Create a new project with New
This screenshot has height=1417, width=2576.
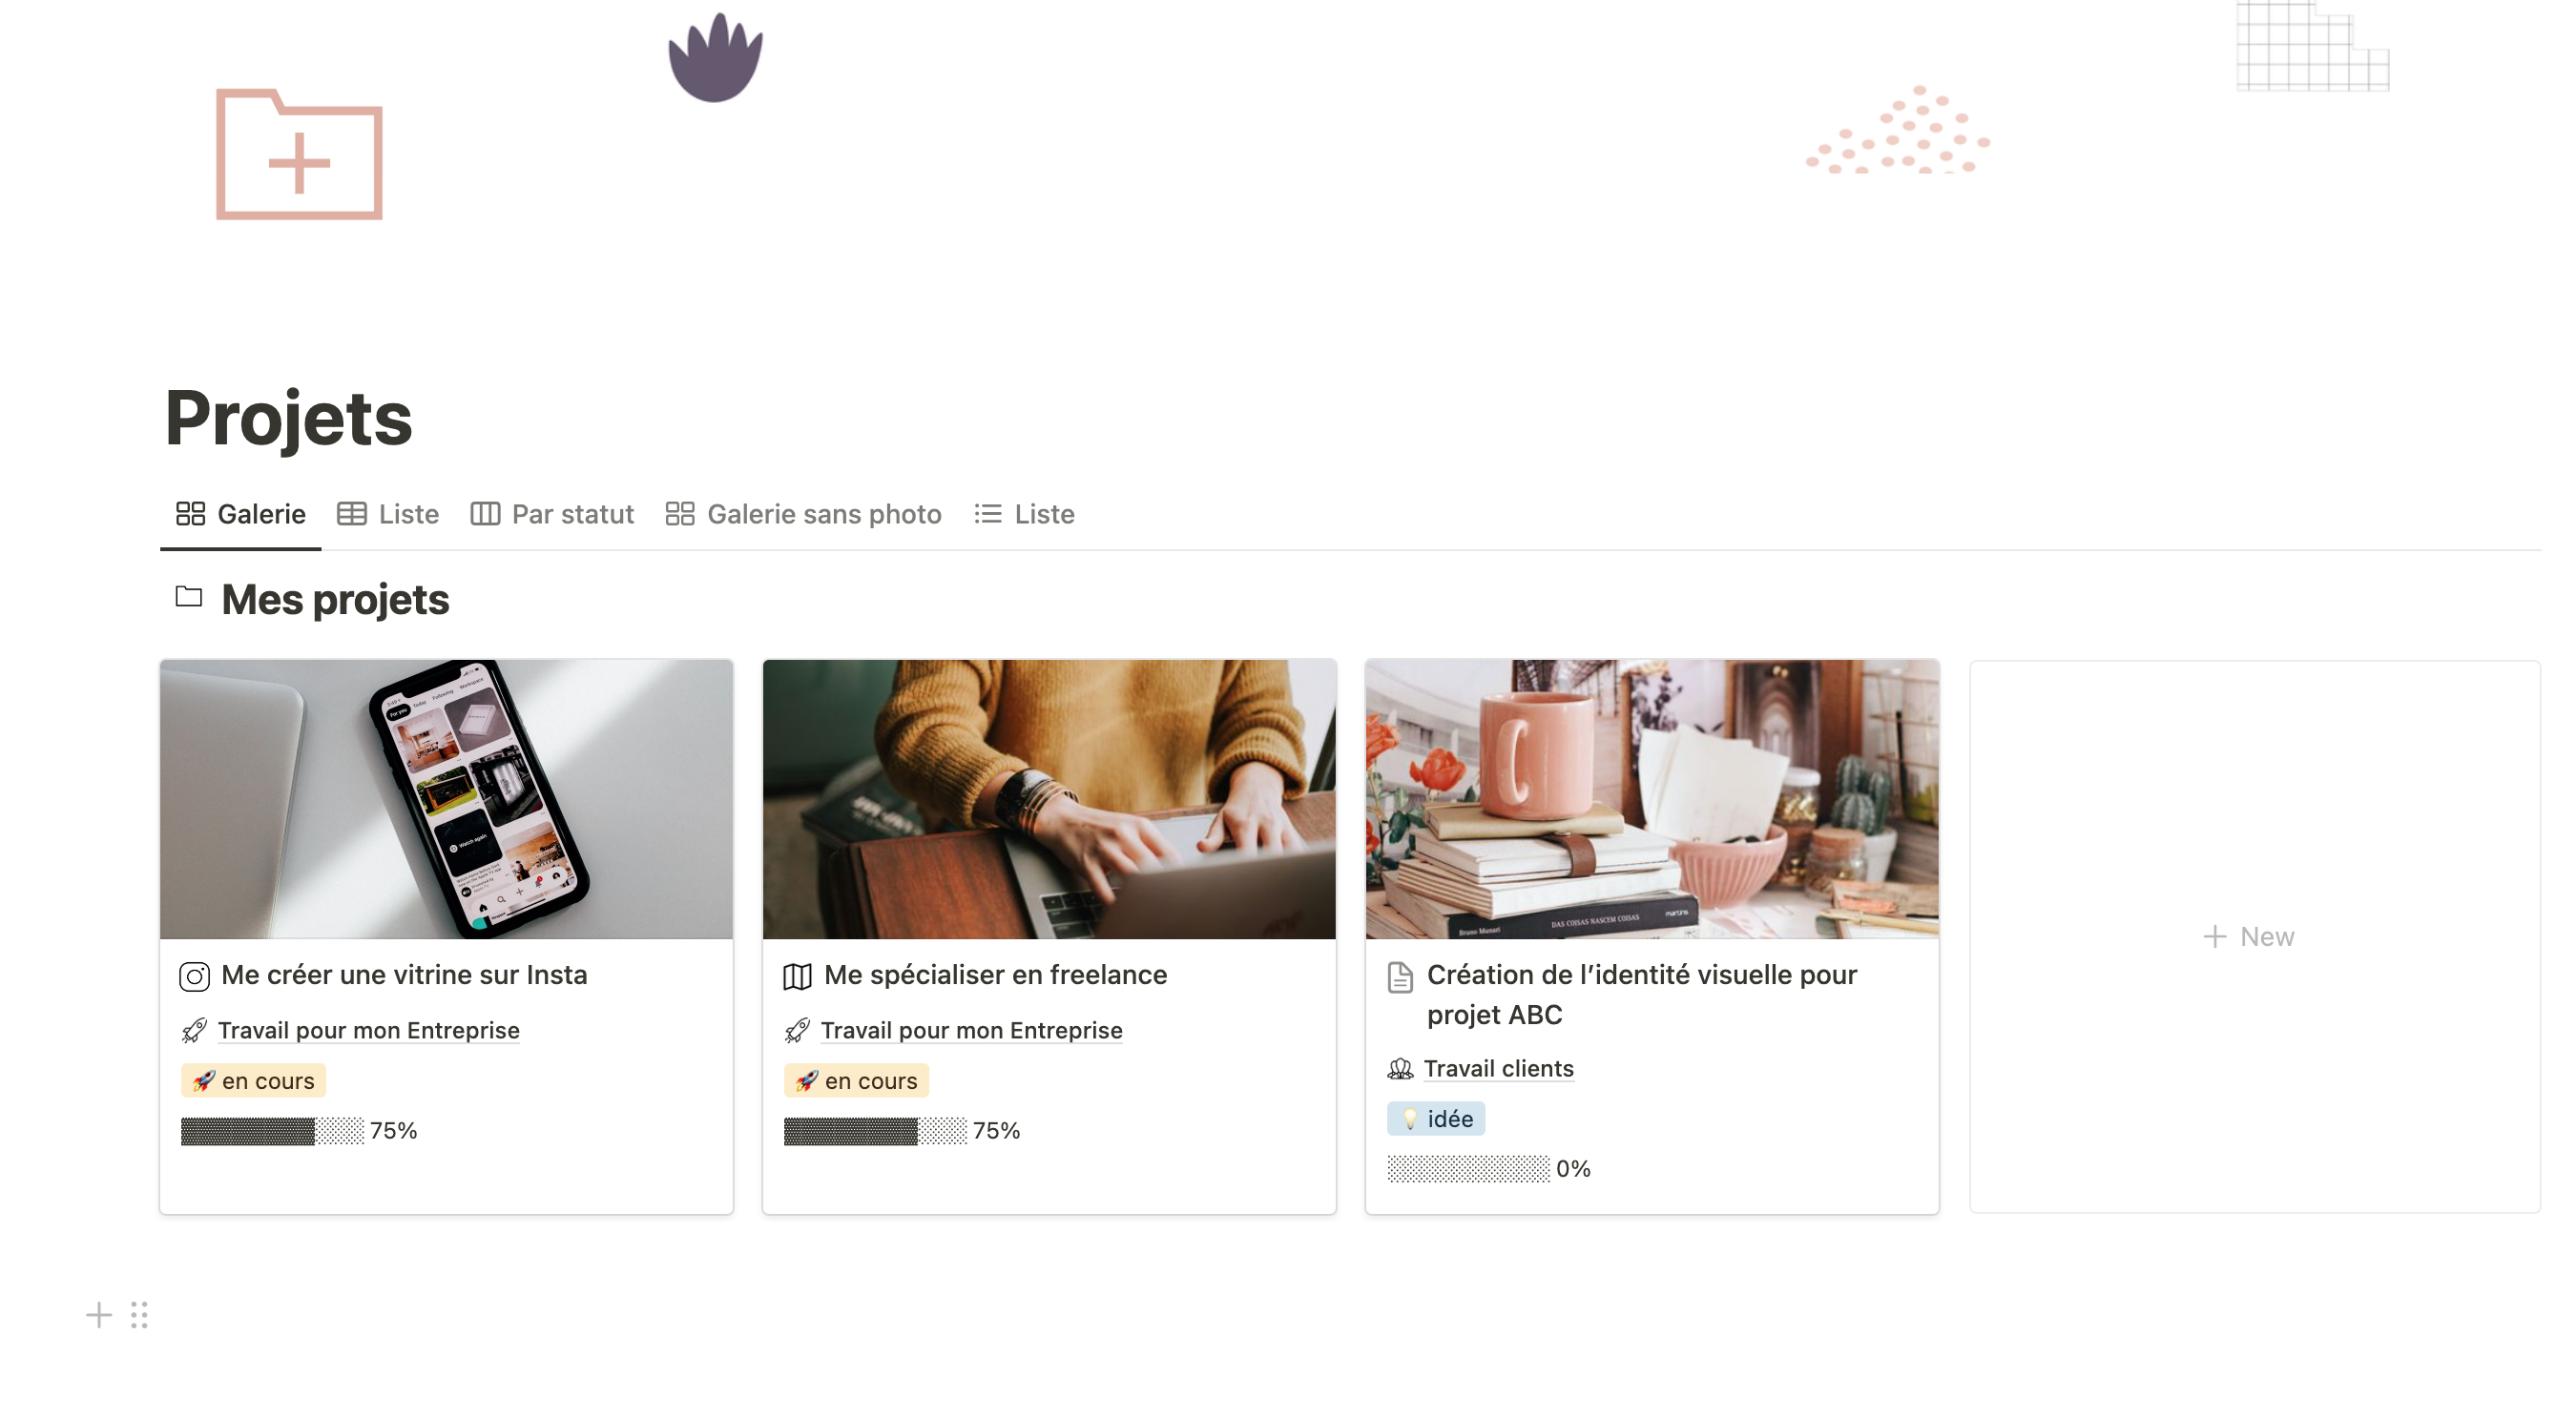pyautogui.click(x=2248, y=936)
